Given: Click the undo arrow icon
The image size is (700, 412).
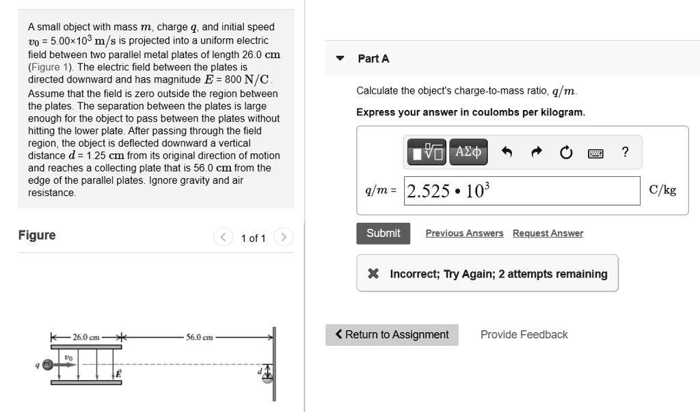Looking at the screenshot, I should (x=507, y=152).
